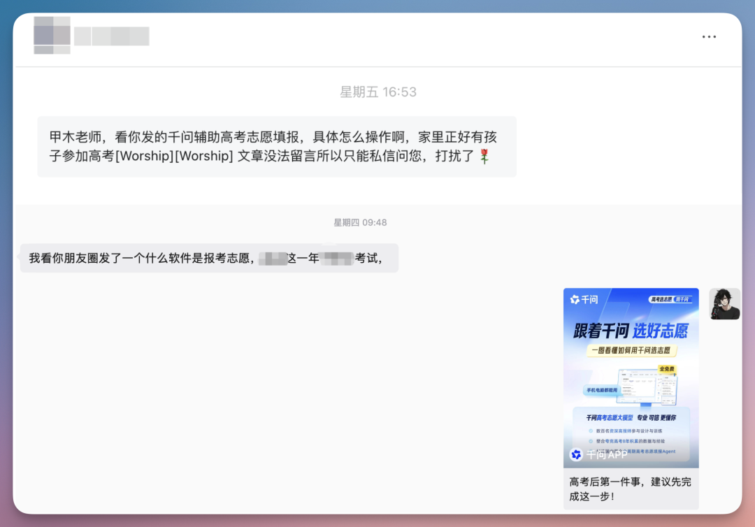755x527 pixels.
Task: Select the message starting 甲木老师，看你发的千问
Action: pyautogui.click(x=277, y=146)
